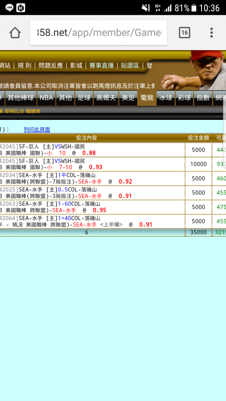
Task: Click the 10000 bet amount cell
Action: 198,164
